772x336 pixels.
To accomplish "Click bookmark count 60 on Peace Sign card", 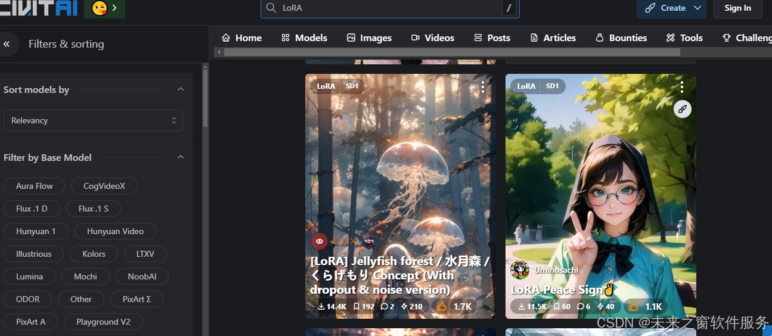I will (x=562, y=307).
